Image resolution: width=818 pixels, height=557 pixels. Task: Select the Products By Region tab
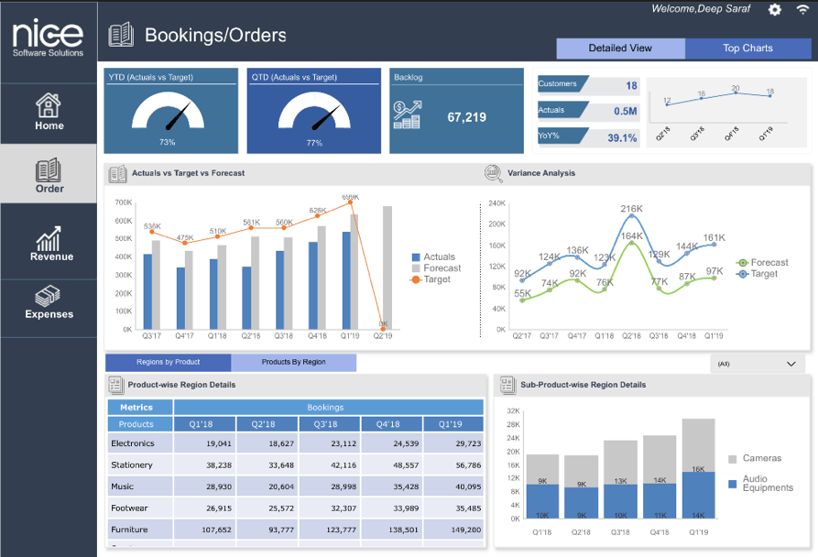click(293, 363)
